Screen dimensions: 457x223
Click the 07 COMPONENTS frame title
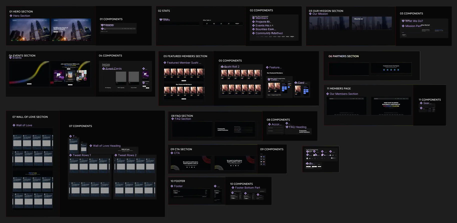(80, 126)
